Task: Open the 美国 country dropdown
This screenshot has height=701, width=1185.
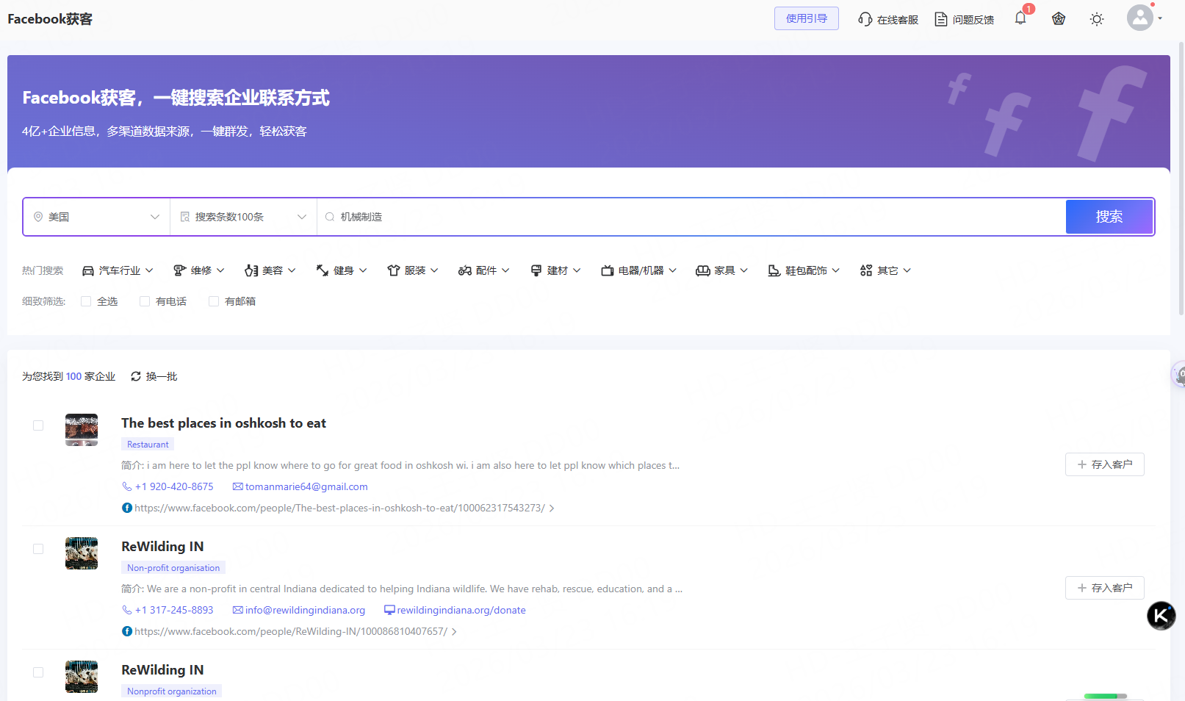Action: (x=96, y=217)
